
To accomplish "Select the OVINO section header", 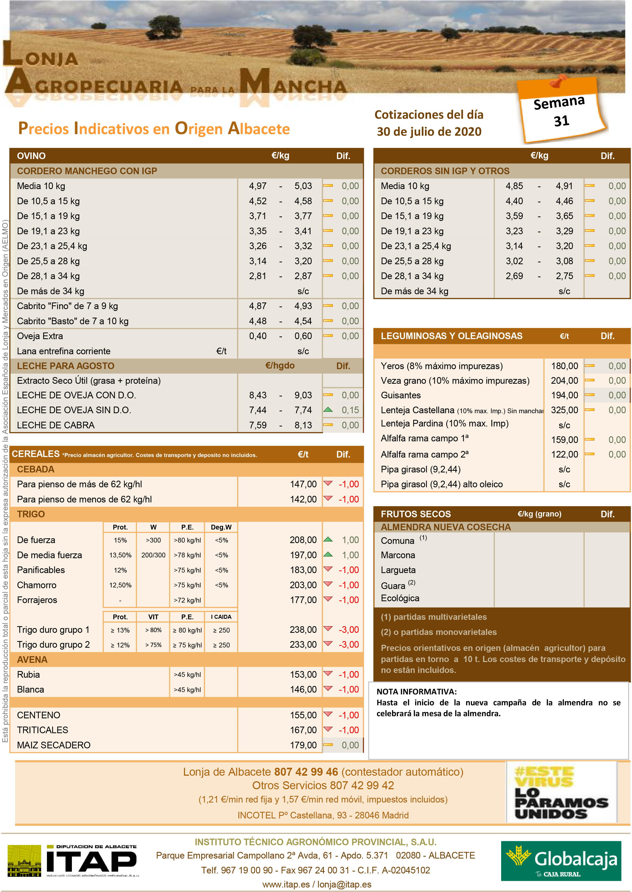I will click(x=186, y=156).
